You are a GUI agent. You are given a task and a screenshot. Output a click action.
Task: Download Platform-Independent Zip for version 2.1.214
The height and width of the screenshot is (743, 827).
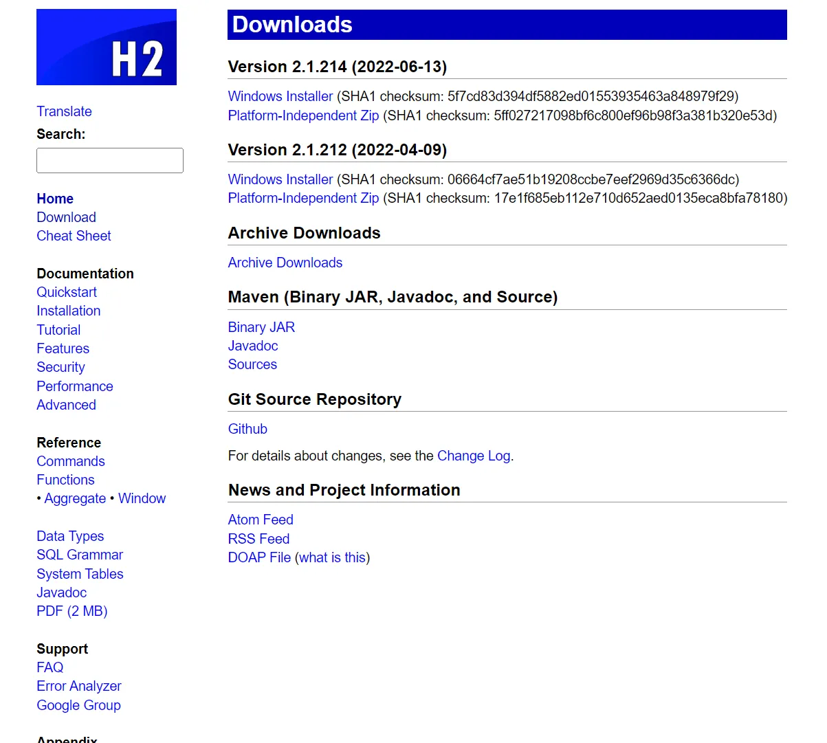coord(303,115)
